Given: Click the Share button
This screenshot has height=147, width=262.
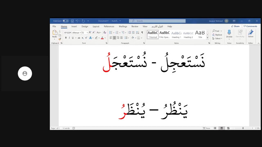Looking at the screenshot, I should 235,26.
